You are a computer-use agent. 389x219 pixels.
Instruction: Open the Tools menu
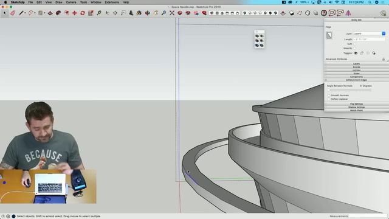84,2
